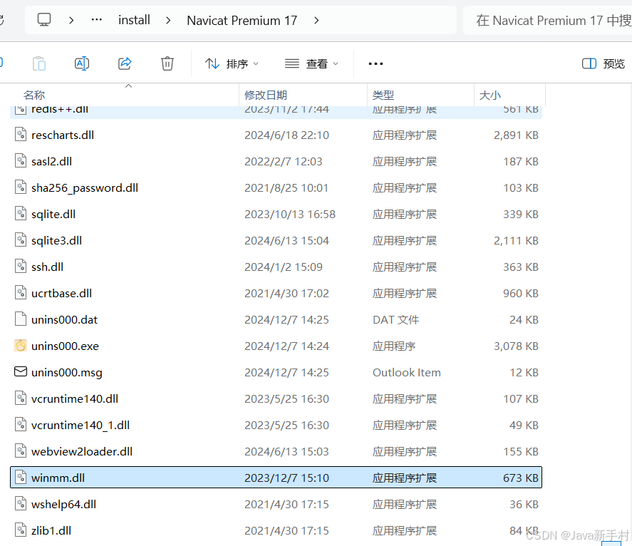Screen dimensions: 632x546
Task: Click the This PC monitor icon in breadcrumb
Action: [44, 20]
